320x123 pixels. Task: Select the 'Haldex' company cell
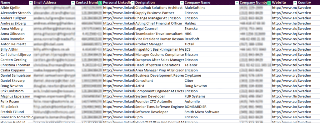tap(212, 23)
